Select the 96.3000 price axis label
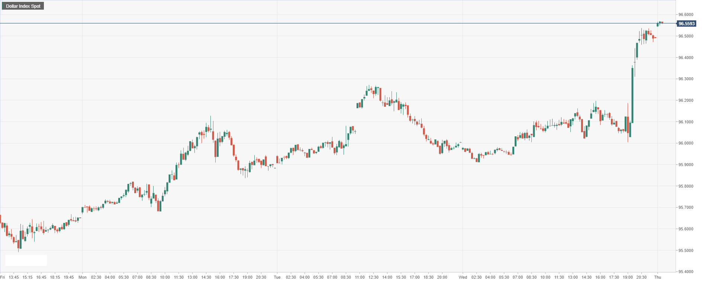The height and width of the screenshot is (282, 702). [x=686, y=79]
